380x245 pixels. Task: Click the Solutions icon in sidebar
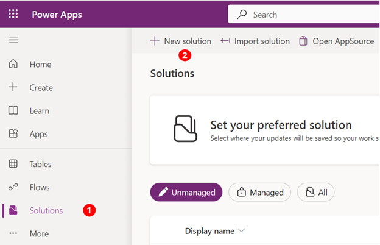[13, 210]
